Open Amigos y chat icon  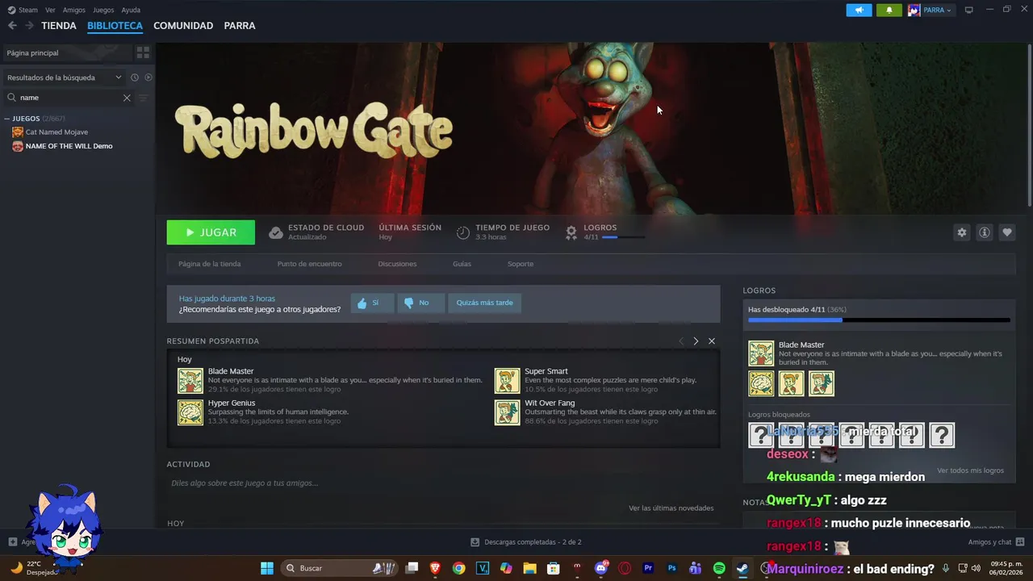point(1020,542)
